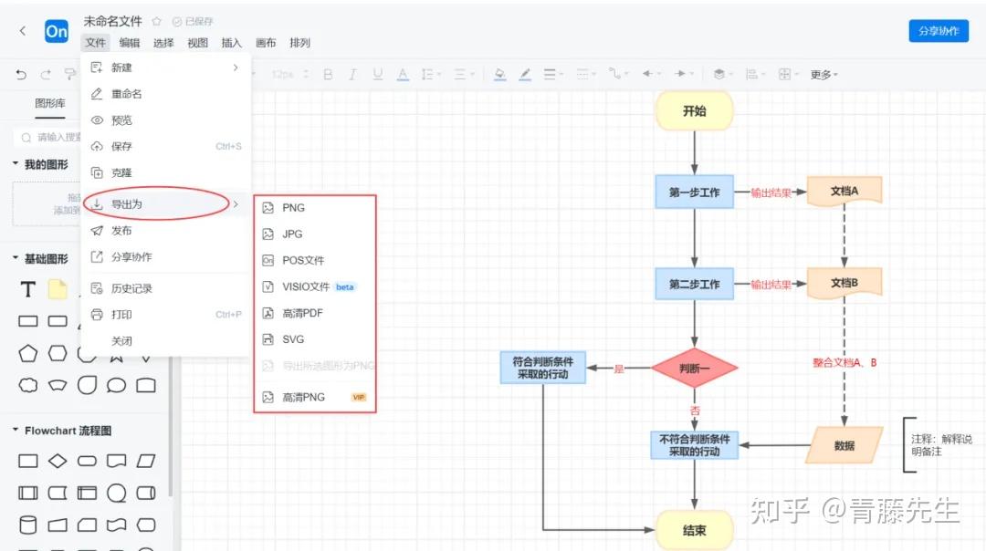The width and height of the screenshot is (986, 551).
Task: Click the 分享协作 blue button
Action: 939,31
